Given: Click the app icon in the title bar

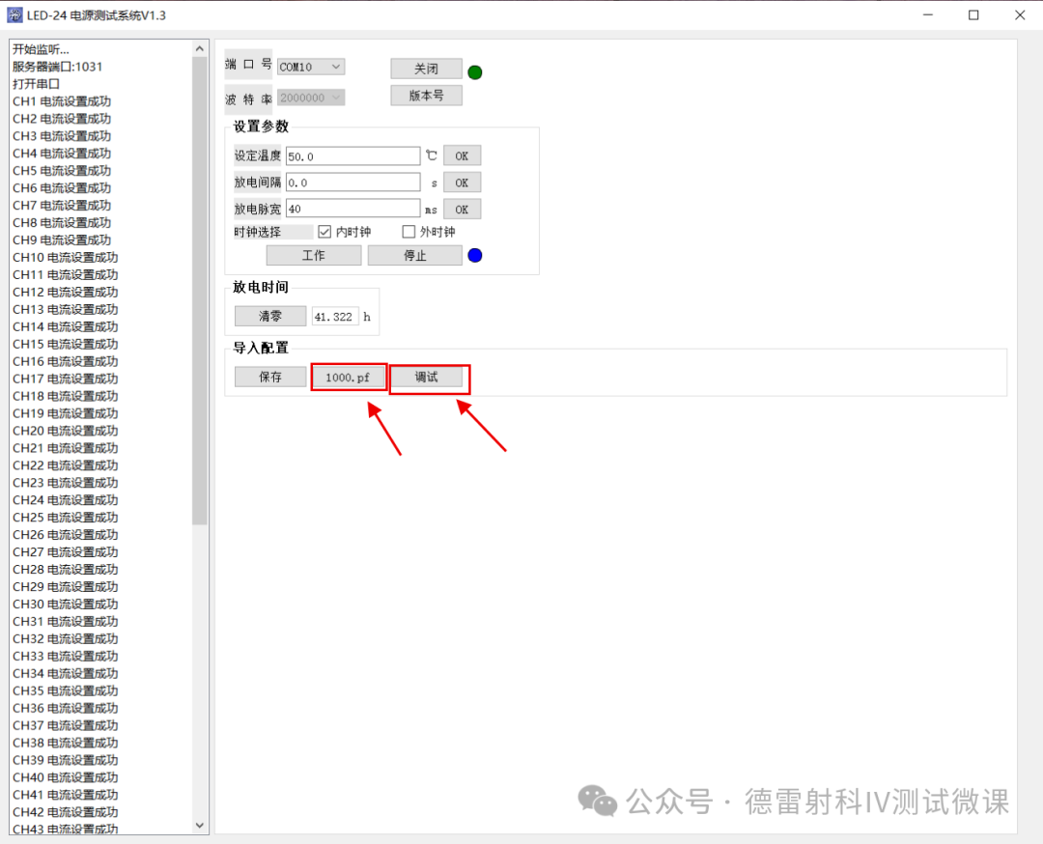Looking at the screenshot, I should 14,15.
